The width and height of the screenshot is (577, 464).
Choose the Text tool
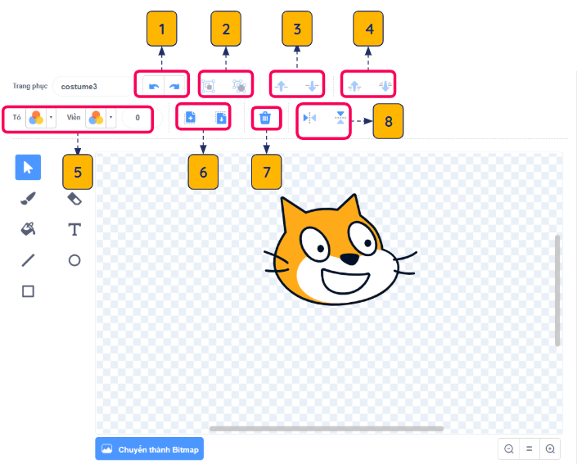pos(74,229)
